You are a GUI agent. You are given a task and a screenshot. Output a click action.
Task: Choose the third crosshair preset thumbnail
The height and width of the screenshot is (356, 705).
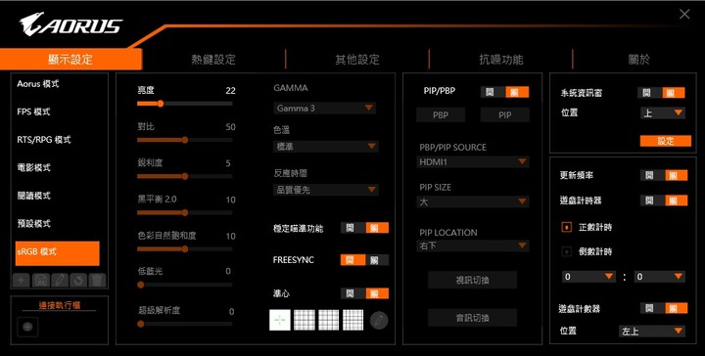(329, 320)
